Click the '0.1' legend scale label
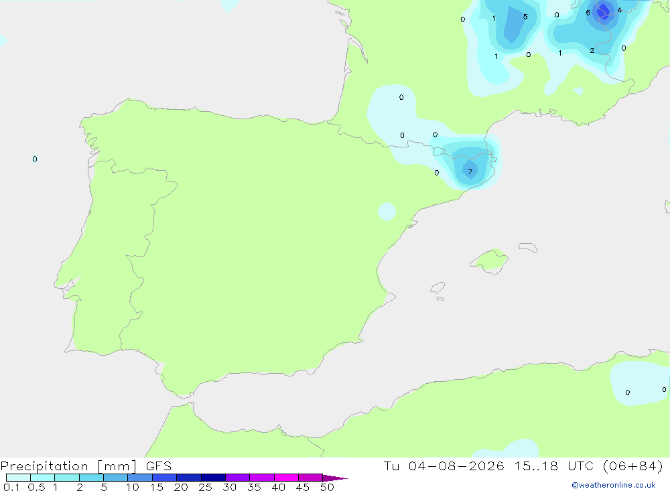The width and height of the screenshot is (670, 491). click(x=11, y=487)
